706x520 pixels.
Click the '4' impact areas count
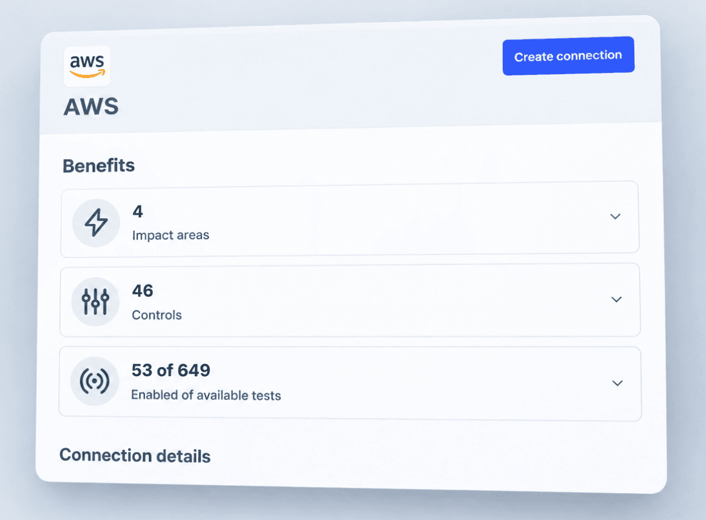click(x=137, y=211)
